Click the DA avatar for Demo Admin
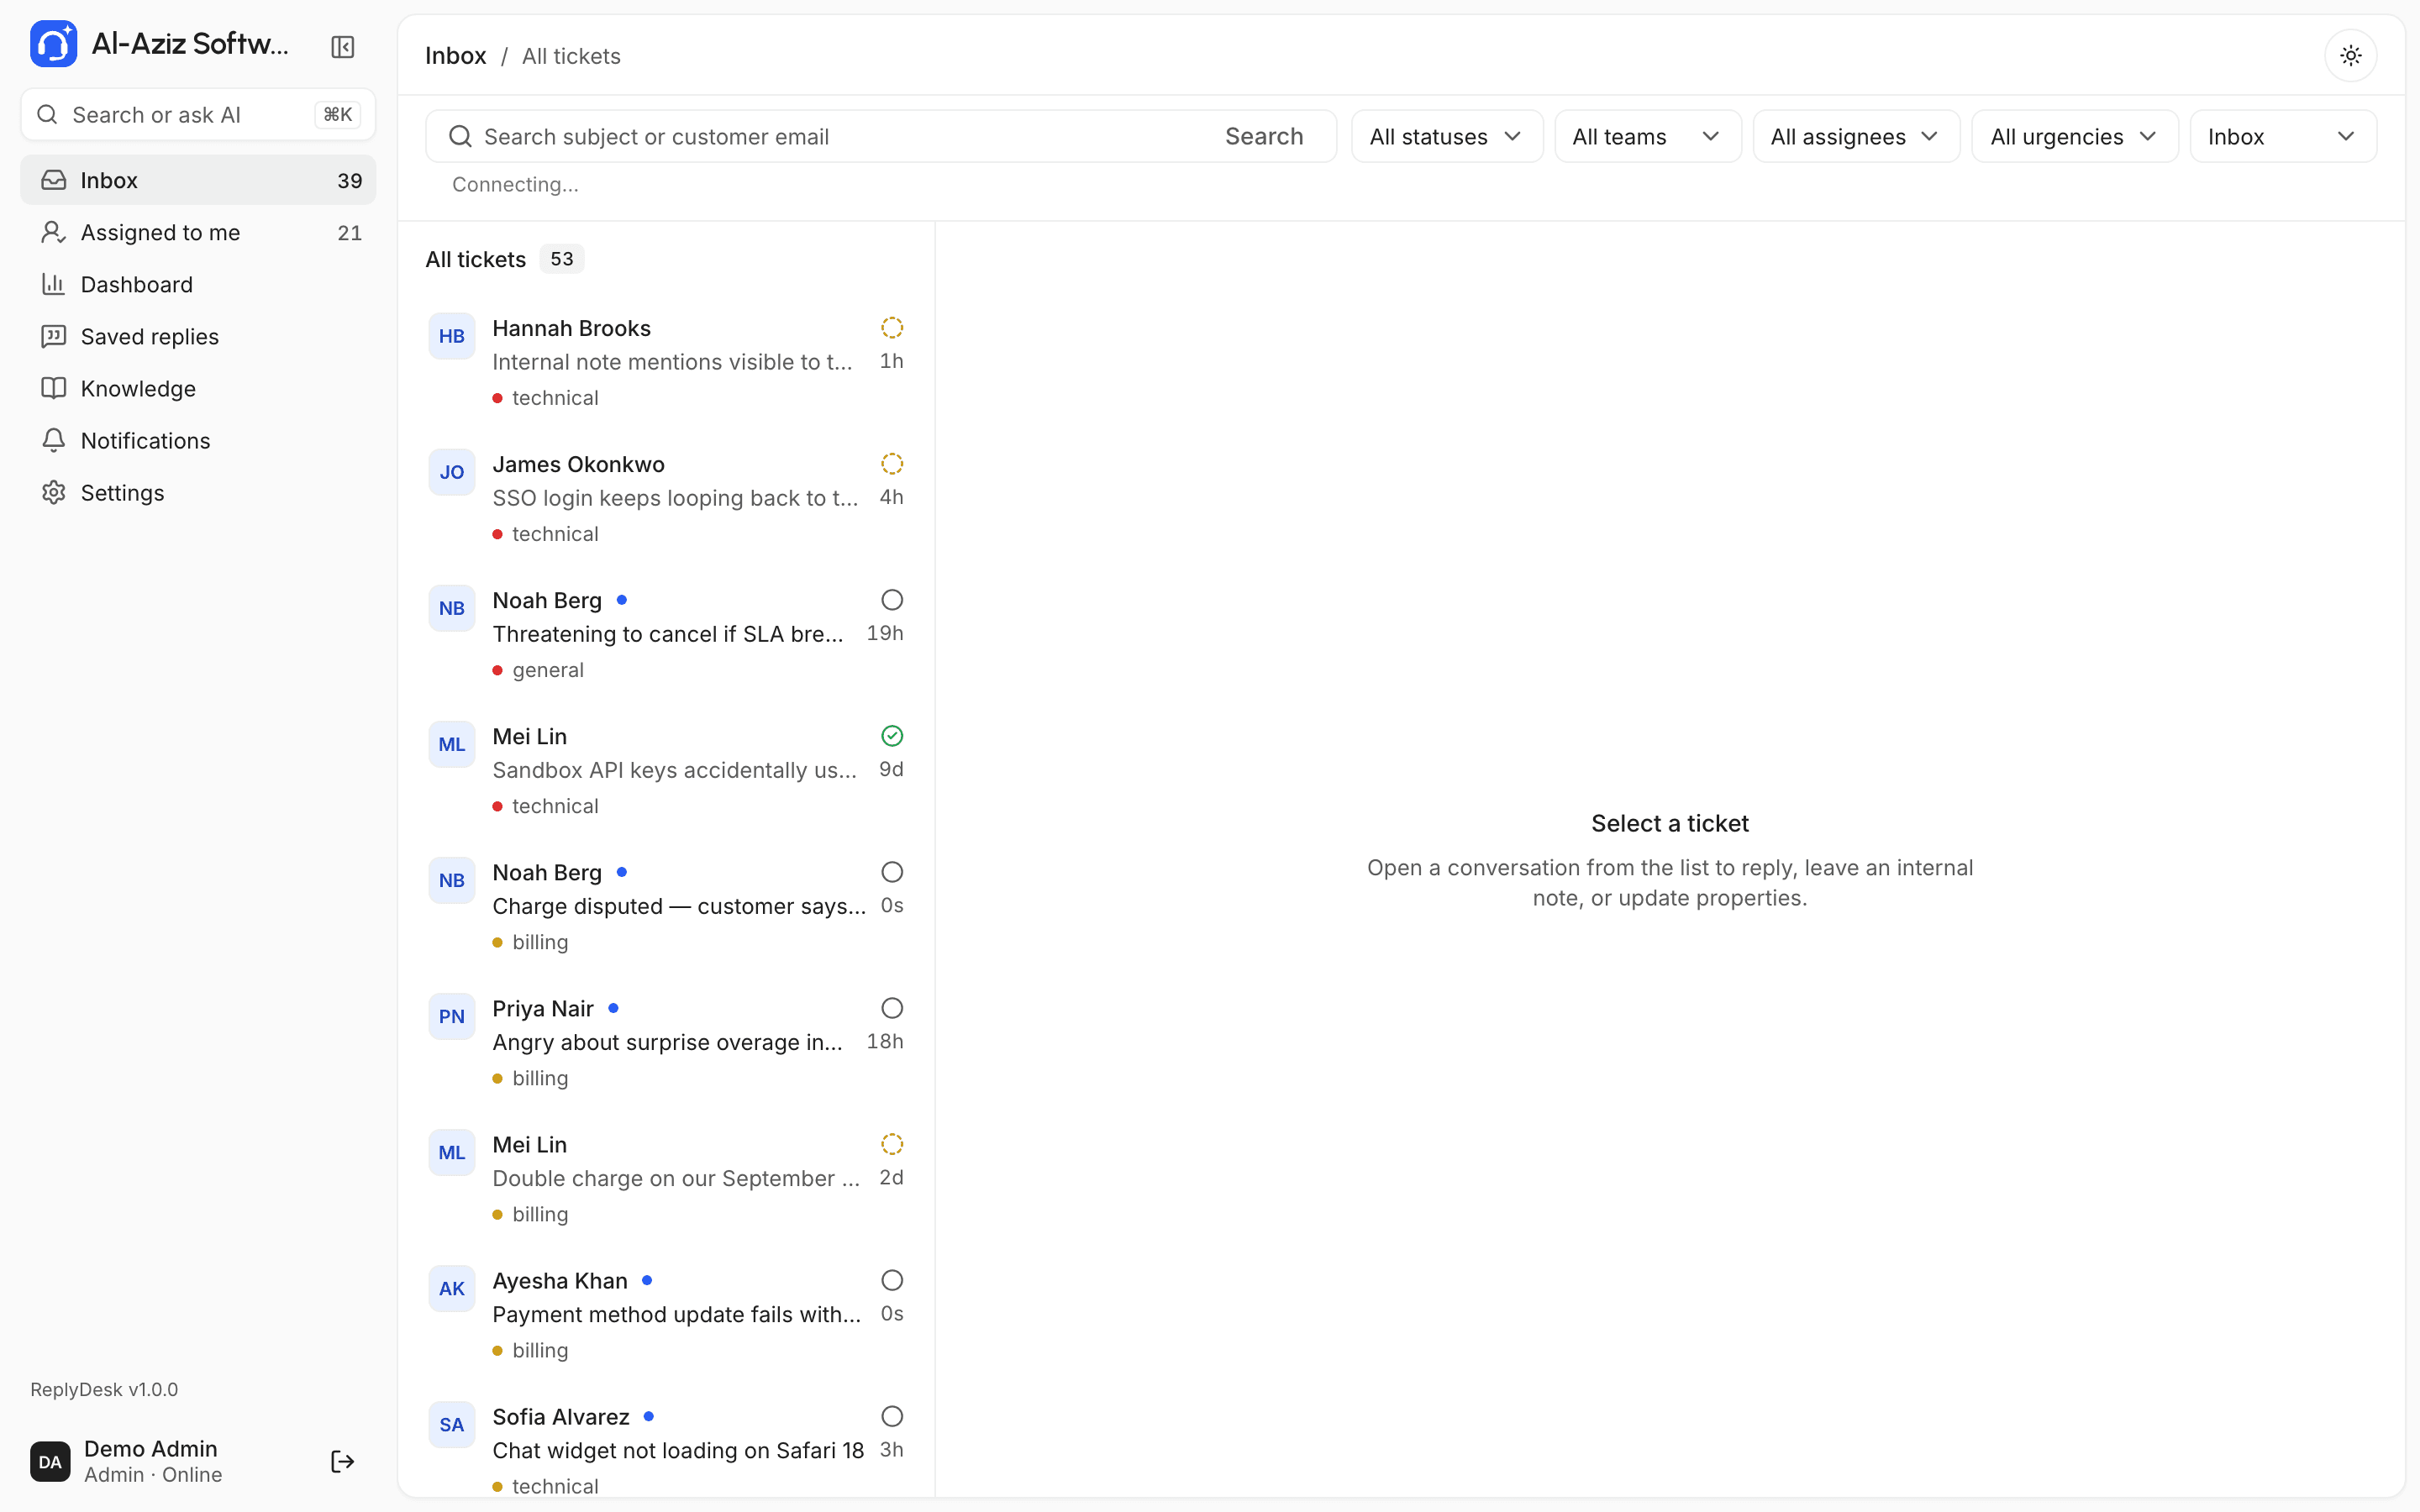Viewport: 2420px width, 1512px height. click(50, 1461)
